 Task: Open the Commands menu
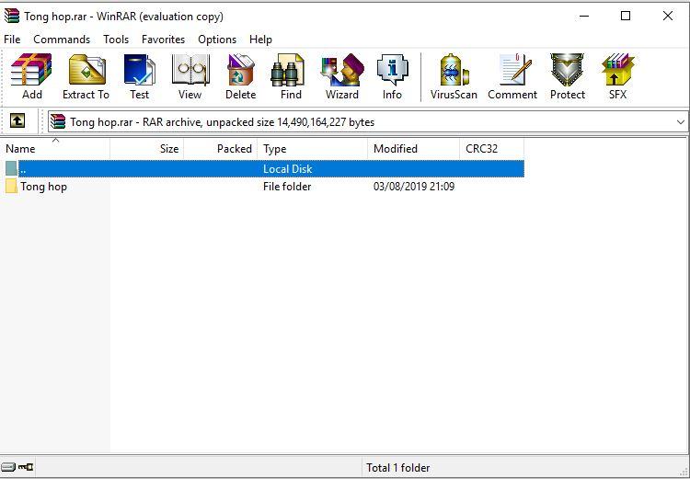click(62, 40)
